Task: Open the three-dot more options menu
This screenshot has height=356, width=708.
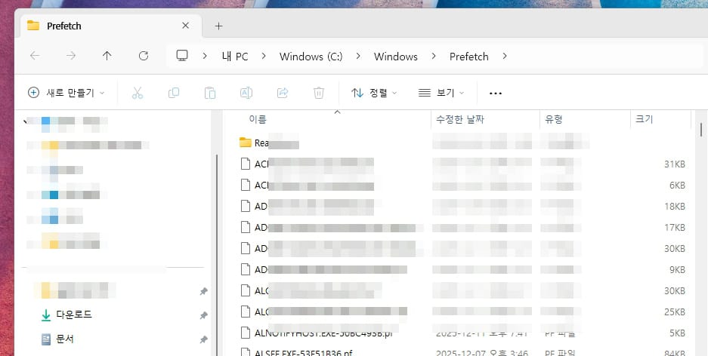Action: tap(496, 94)
